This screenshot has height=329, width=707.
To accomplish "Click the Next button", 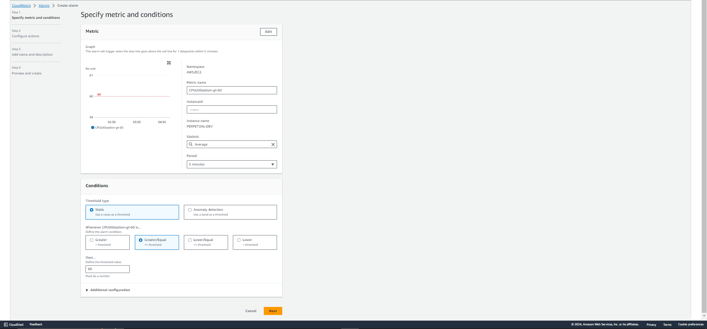I will (273, 311).
